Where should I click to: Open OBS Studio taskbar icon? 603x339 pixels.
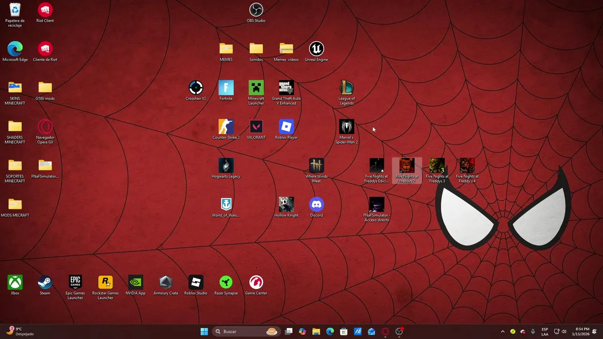pyautogui.click(x=399, y=331)
